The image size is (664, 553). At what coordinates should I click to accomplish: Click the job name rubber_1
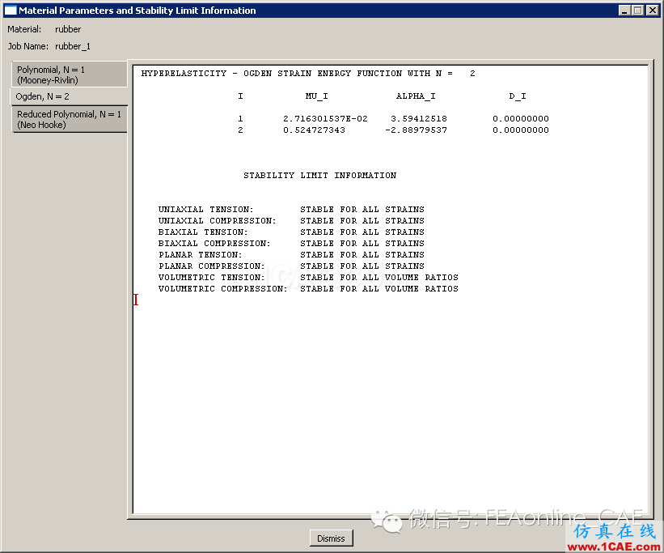[x=73, y=46]
